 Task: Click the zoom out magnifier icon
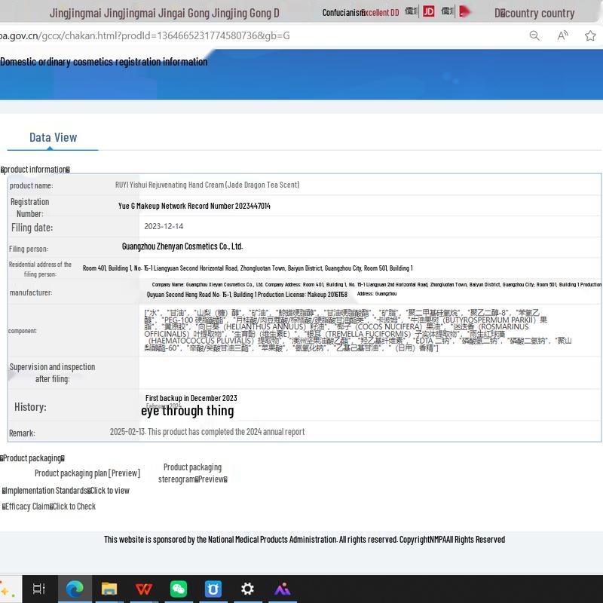coord(534,35)
